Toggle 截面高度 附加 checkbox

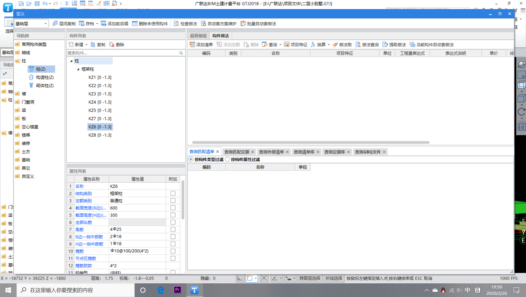click(173, 215)
